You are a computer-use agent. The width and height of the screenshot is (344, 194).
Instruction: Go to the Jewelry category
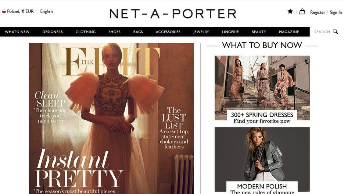(x=201, y=32)
